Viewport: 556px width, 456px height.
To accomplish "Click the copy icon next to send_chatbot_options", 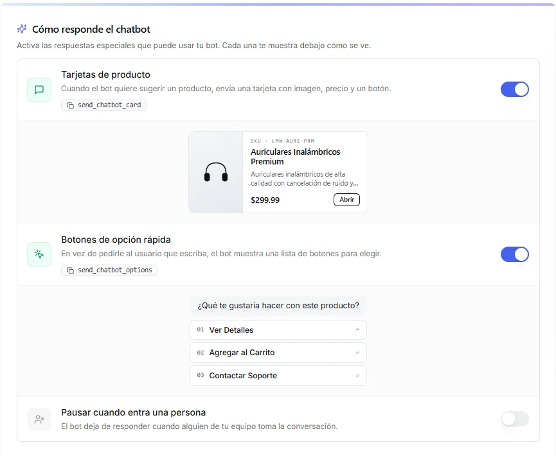I will 71,270.
